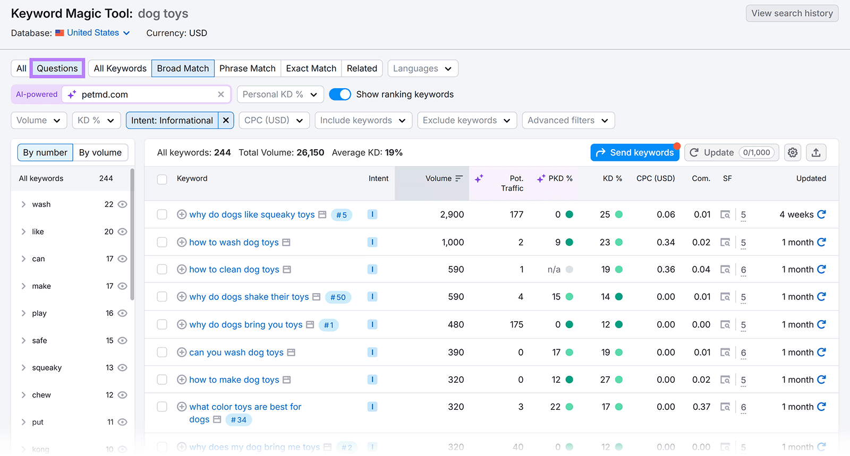Screen dimensions: 850x456
Task: Click the Volume column sort icon
Action: click(x=459, y=179)
